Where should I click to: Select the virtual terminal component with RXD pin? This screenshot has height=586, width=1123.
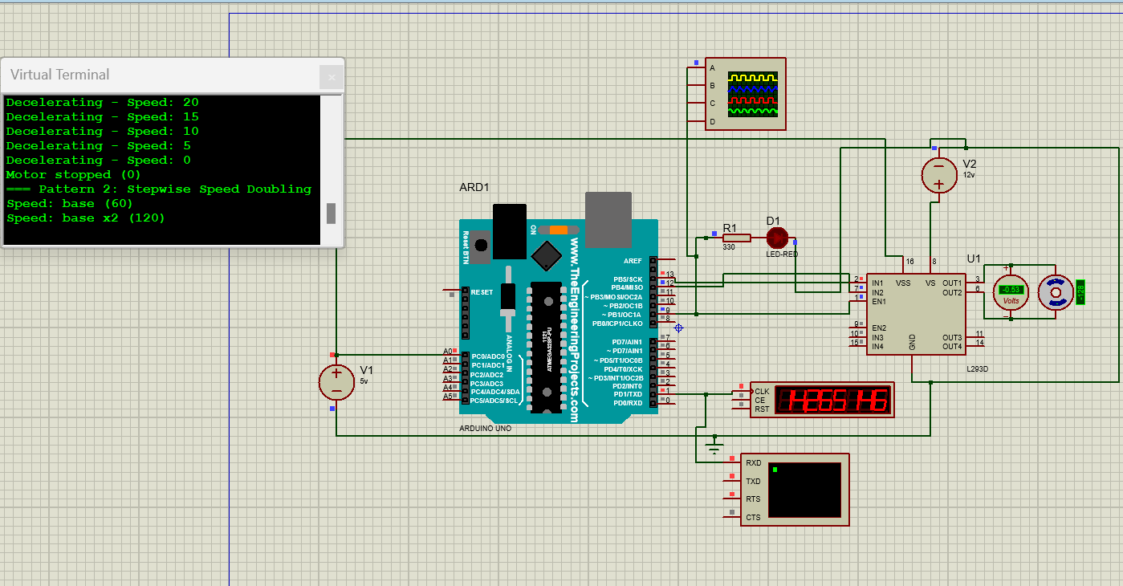795,489
